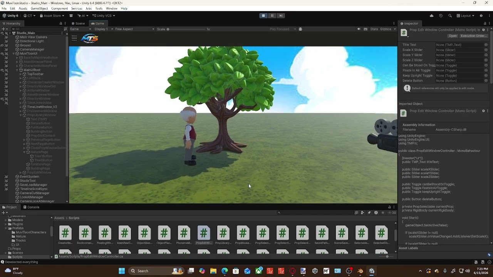Viewport: 493px width, 277px height.
Task: Select the SaveLoadManager object
Action: 34,185
